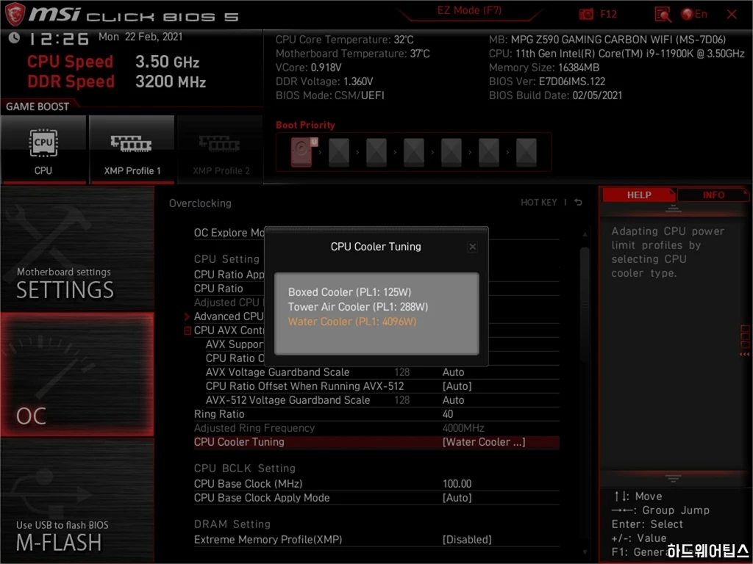The height and width of the screenshot is (564, 753).
Task: Click the MSI dragon shield logo
Action: (x=15, y=15)
